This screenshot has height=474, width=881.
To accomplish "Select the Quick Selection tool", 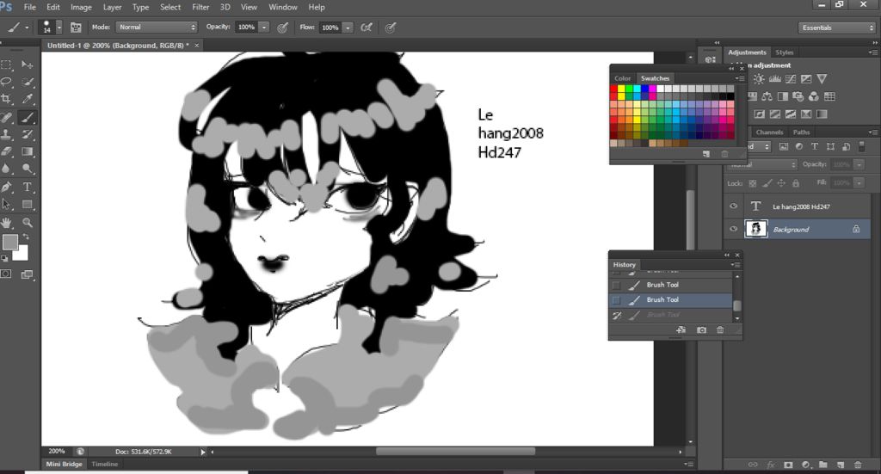I will (27, 82).
